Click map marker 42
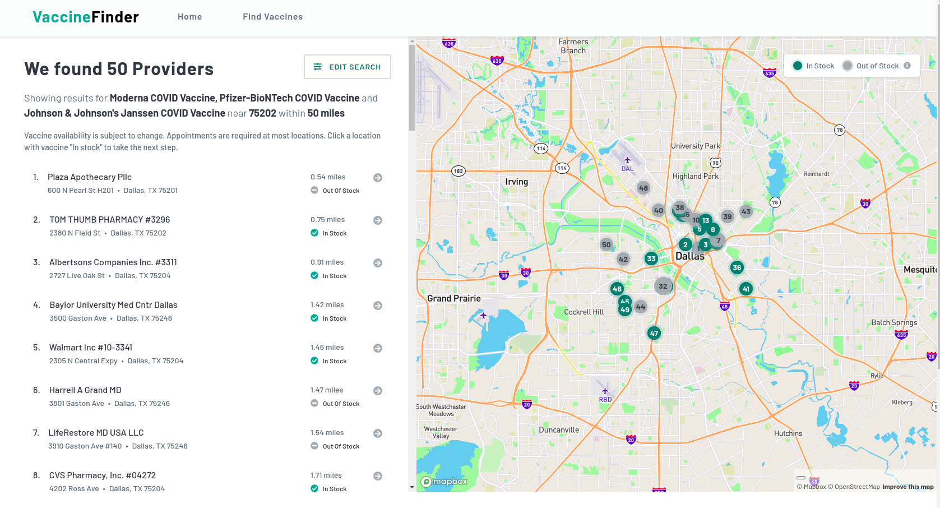Screen dimensions: 940x508 623,259
